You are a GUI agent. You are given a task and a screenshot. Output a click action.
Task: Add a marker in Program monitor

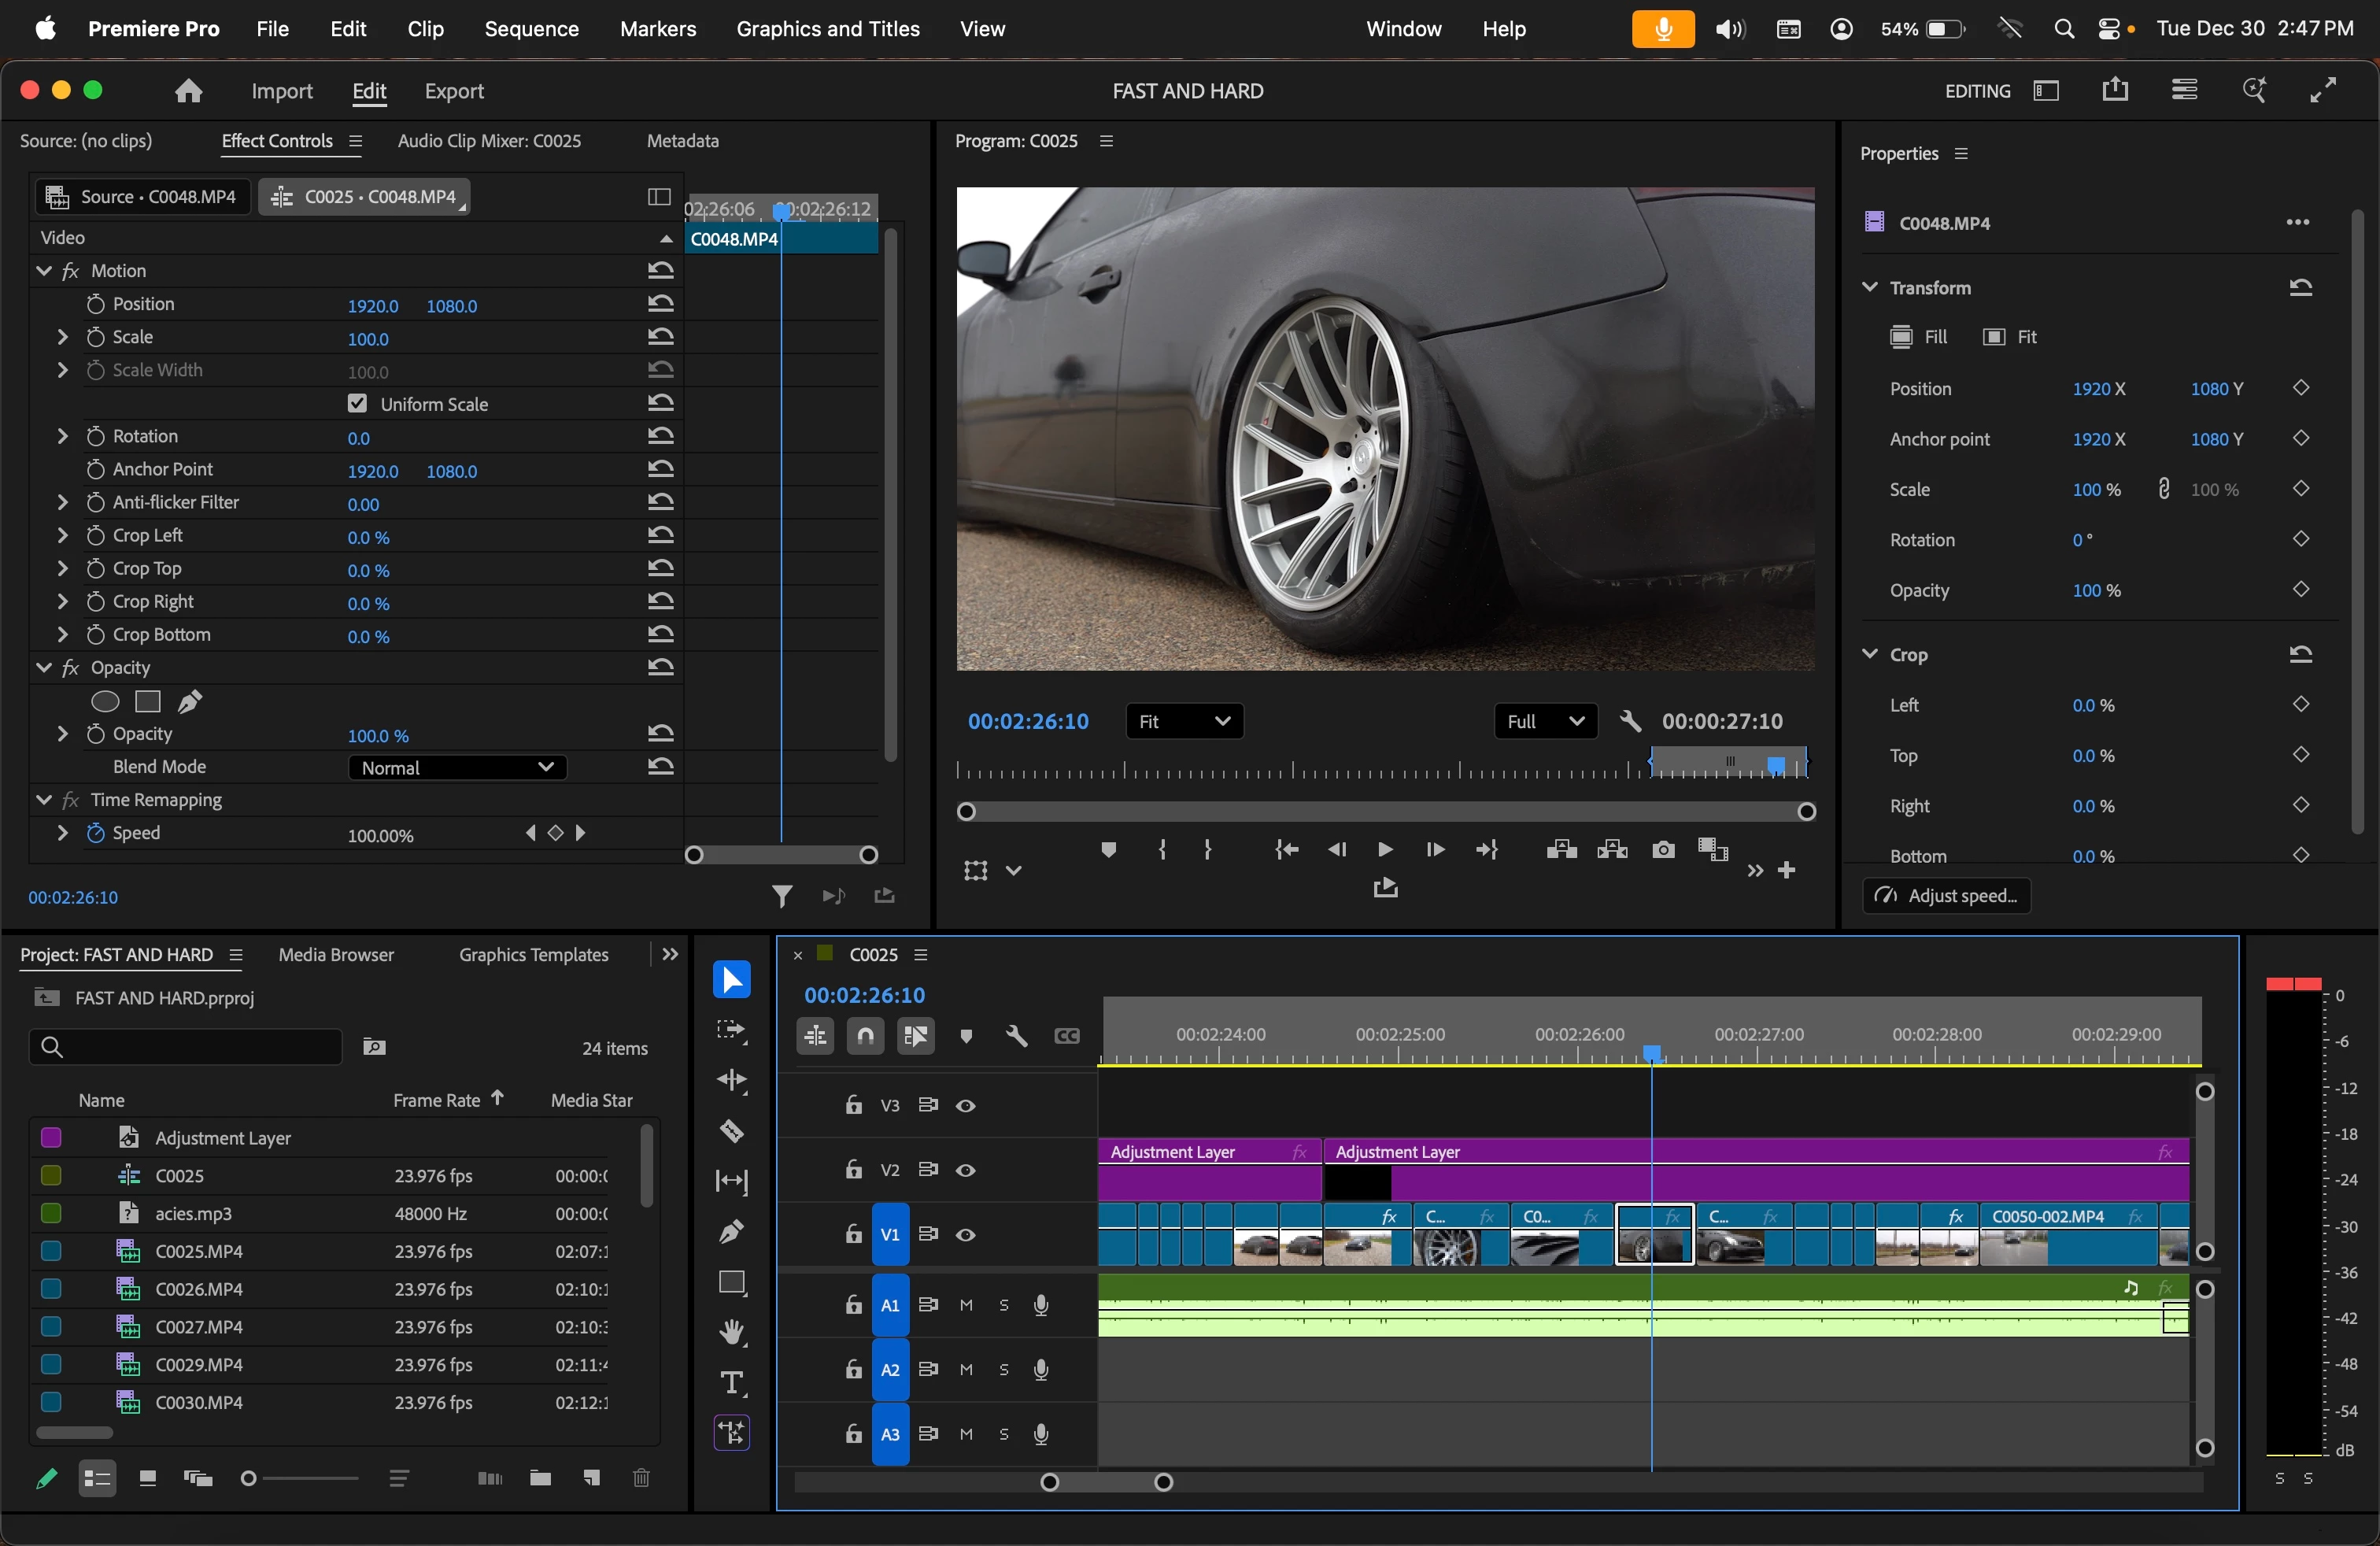point(1108,850)
